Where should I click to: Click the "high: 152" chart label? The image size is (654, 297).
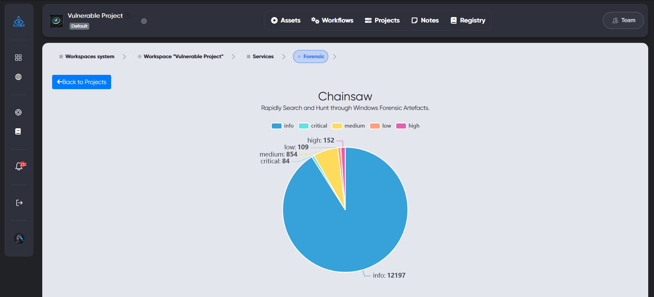click(321, 140)
